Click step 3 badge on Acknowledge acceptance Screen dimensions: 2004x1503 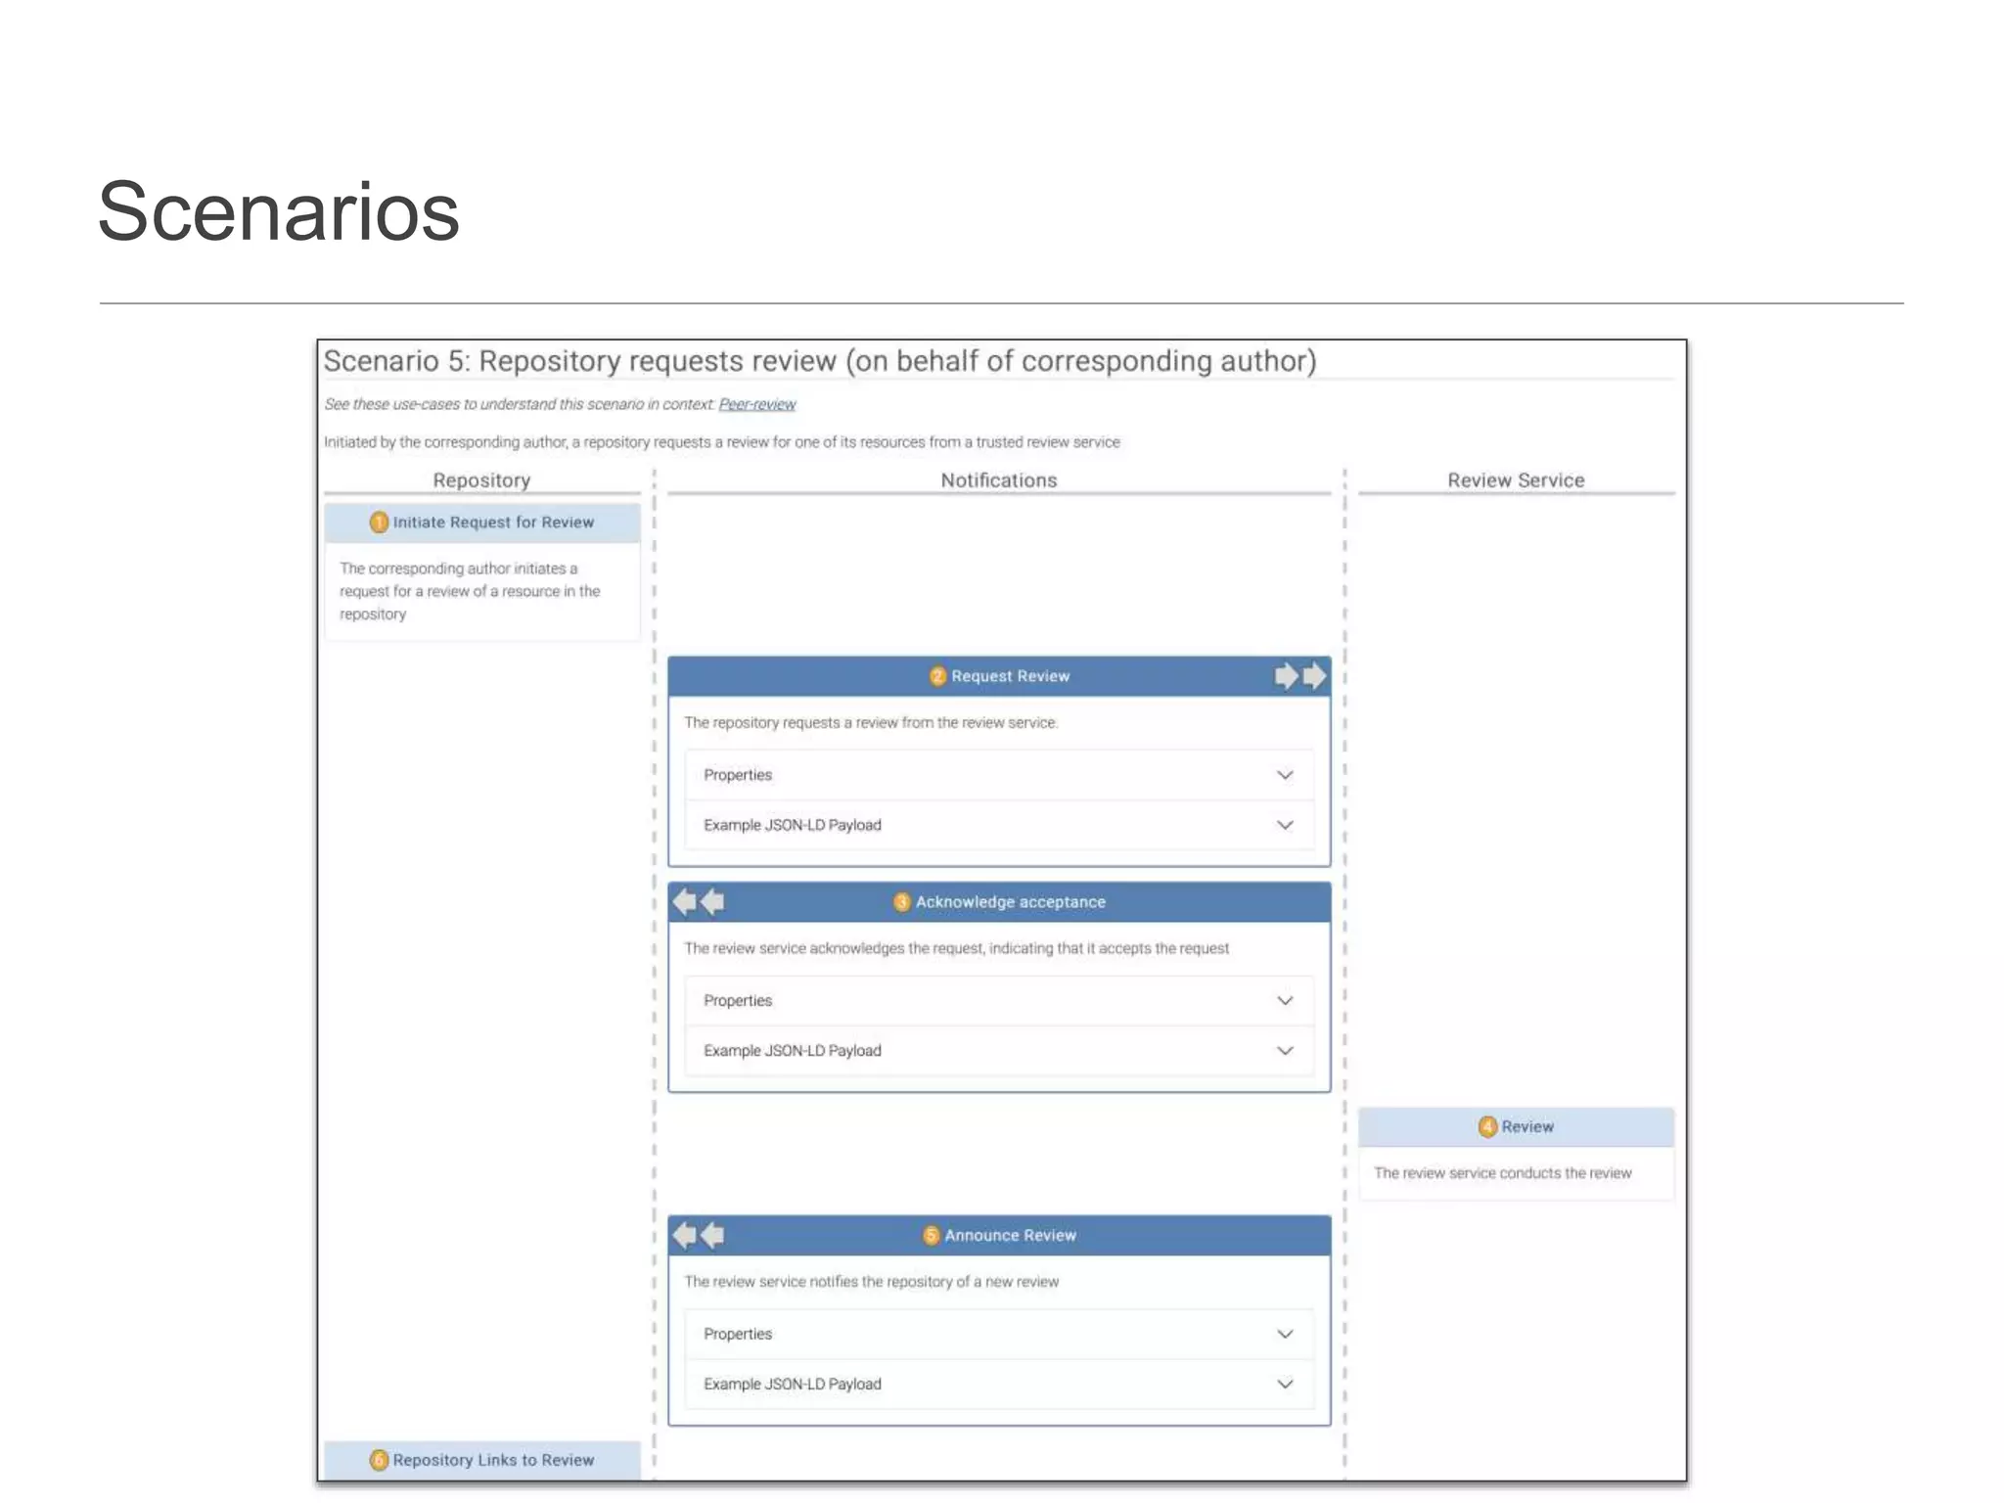click(902, 902)
